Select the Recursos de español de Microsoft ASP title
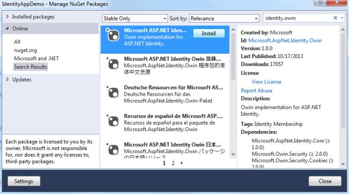Viewport: 349px width, 194px height. click(173, 116)
